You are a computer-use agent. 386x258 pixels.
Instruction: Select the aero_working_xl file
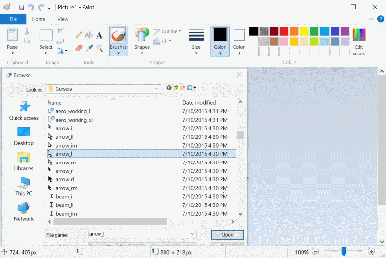point(142,120)
